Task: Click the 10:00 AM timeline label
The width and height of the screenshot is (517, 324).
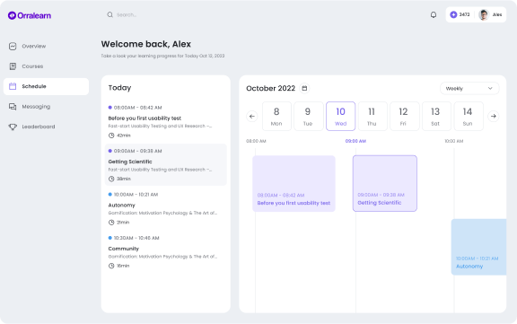Action: coord(453,141)
